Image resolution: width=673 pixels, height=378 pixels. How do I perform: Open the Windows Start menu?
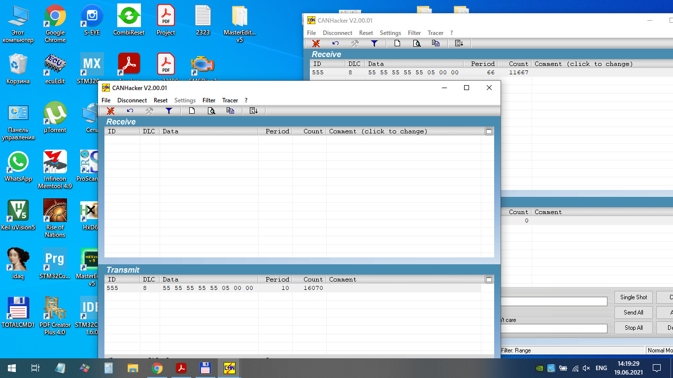[11, 368]
